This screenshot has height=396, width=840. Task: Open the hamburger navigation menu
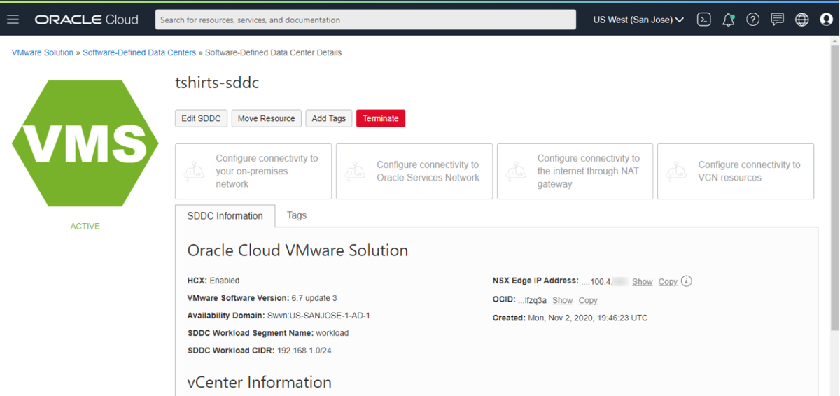click(x=13, y=20)
